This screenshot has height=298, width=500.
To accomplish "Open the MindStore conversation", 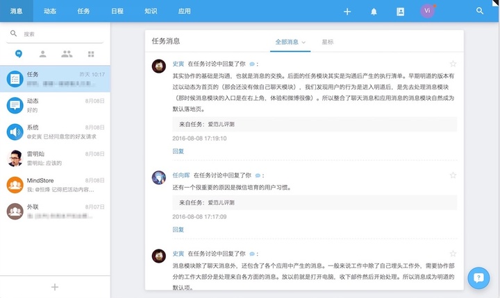I will tap(55, 184).
